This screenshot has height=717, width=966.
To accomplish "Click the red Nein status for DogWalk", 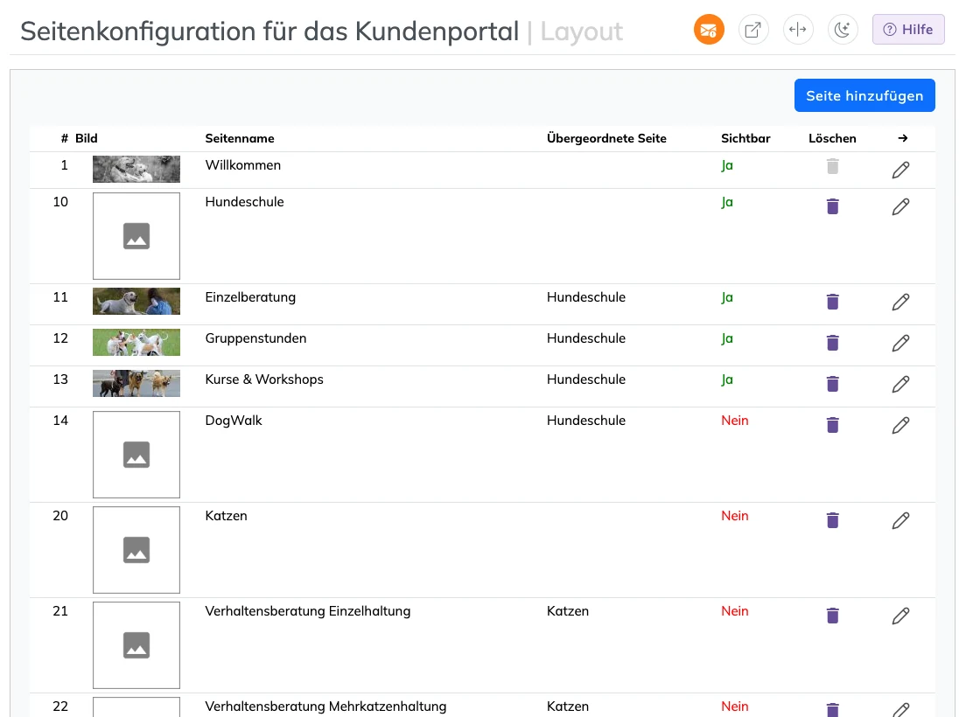I will (735, 421).
